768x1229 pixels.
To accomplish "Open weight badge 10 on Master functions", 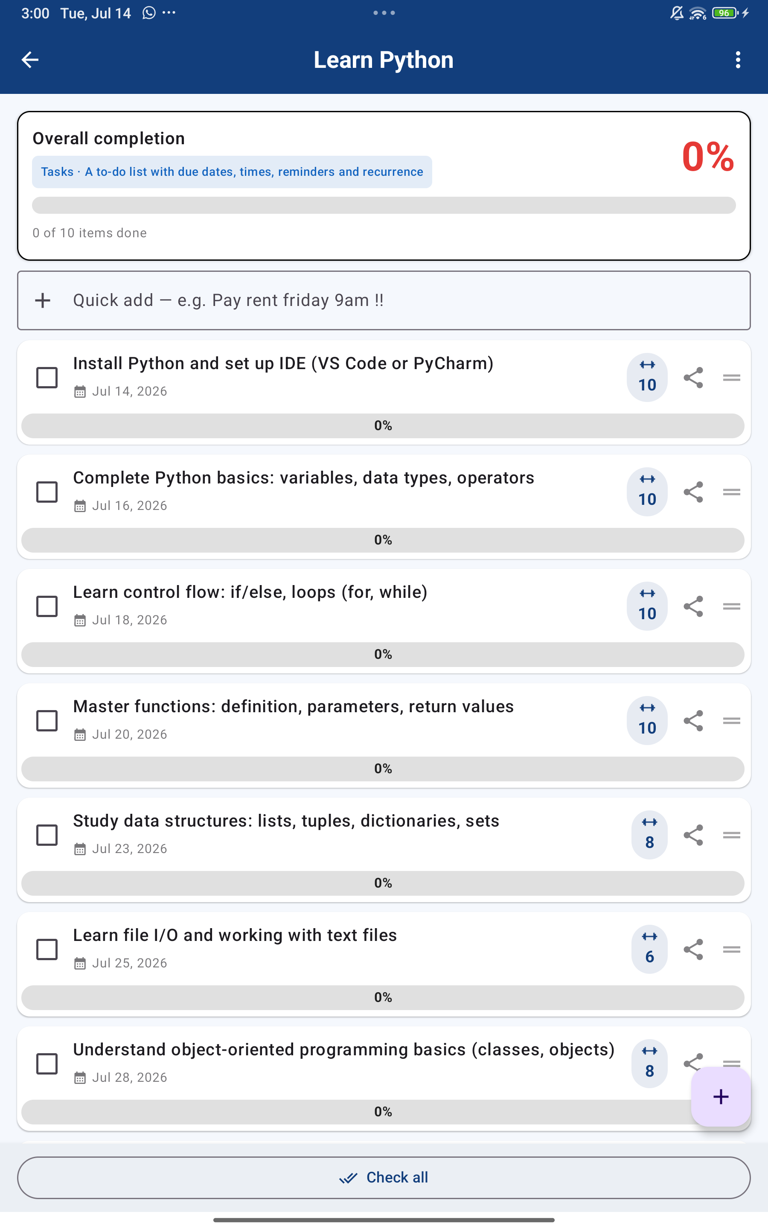I will tap(647, 720).
